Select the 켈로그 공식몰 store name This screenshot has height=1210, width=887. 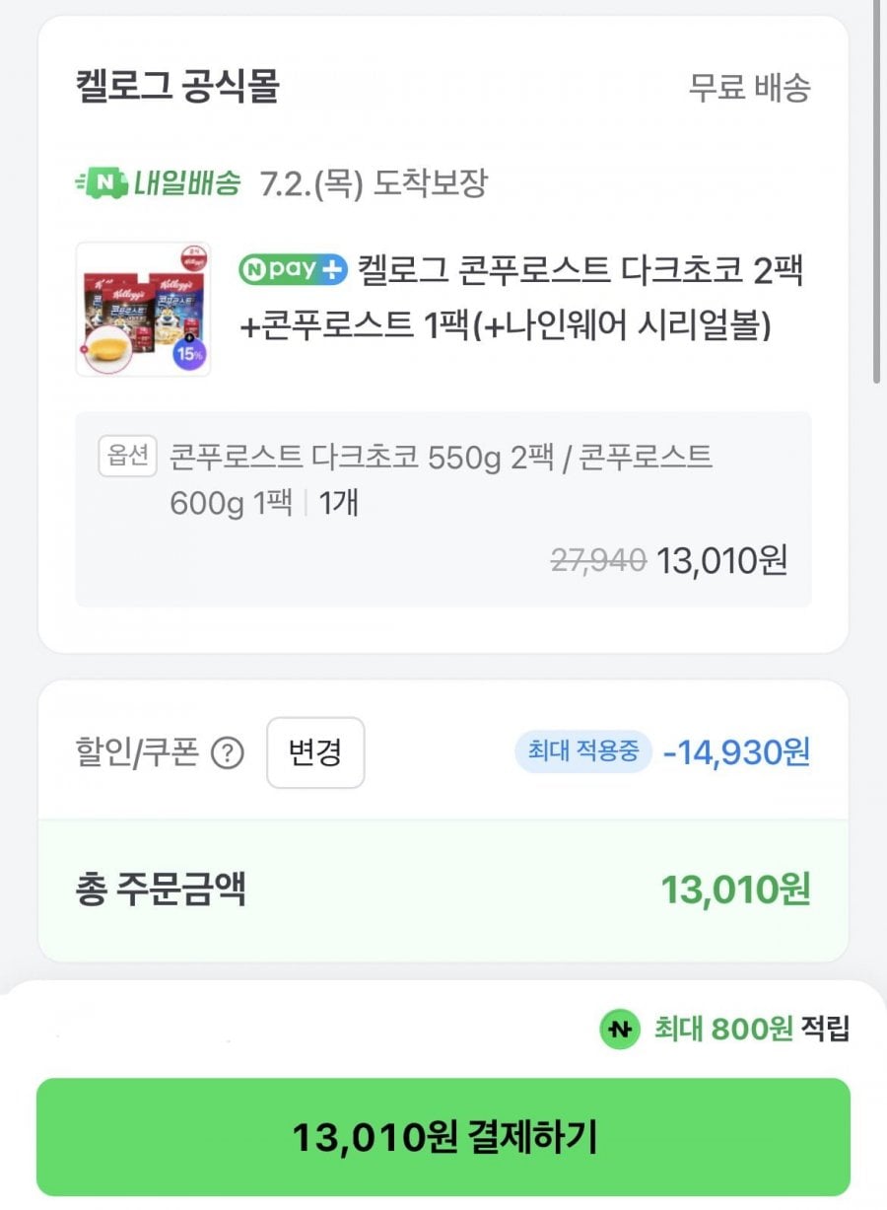click(177, 87)
